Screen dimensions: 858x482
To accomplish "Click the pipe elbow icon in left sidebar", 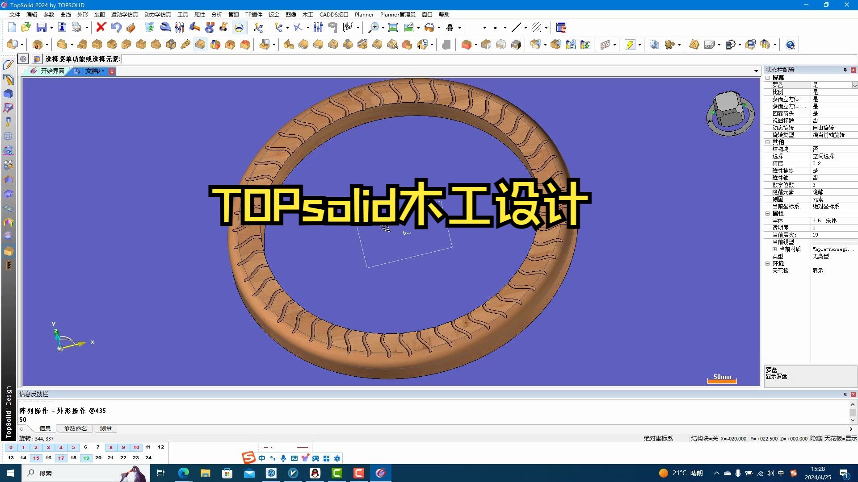I will [8, 195].
